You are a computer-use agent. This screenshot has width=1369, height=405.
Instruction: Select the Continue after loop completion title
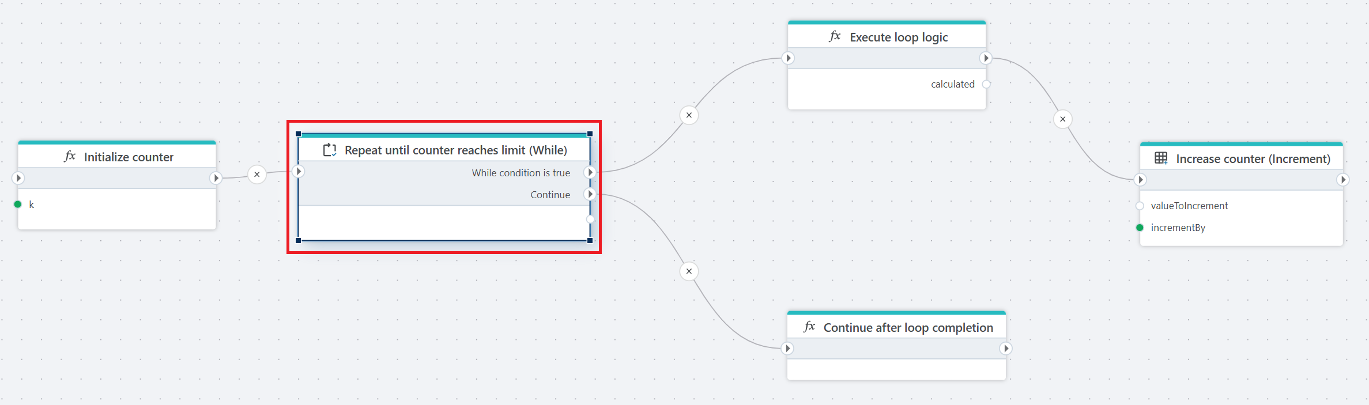pyautogui.click(x=908, y=328)
